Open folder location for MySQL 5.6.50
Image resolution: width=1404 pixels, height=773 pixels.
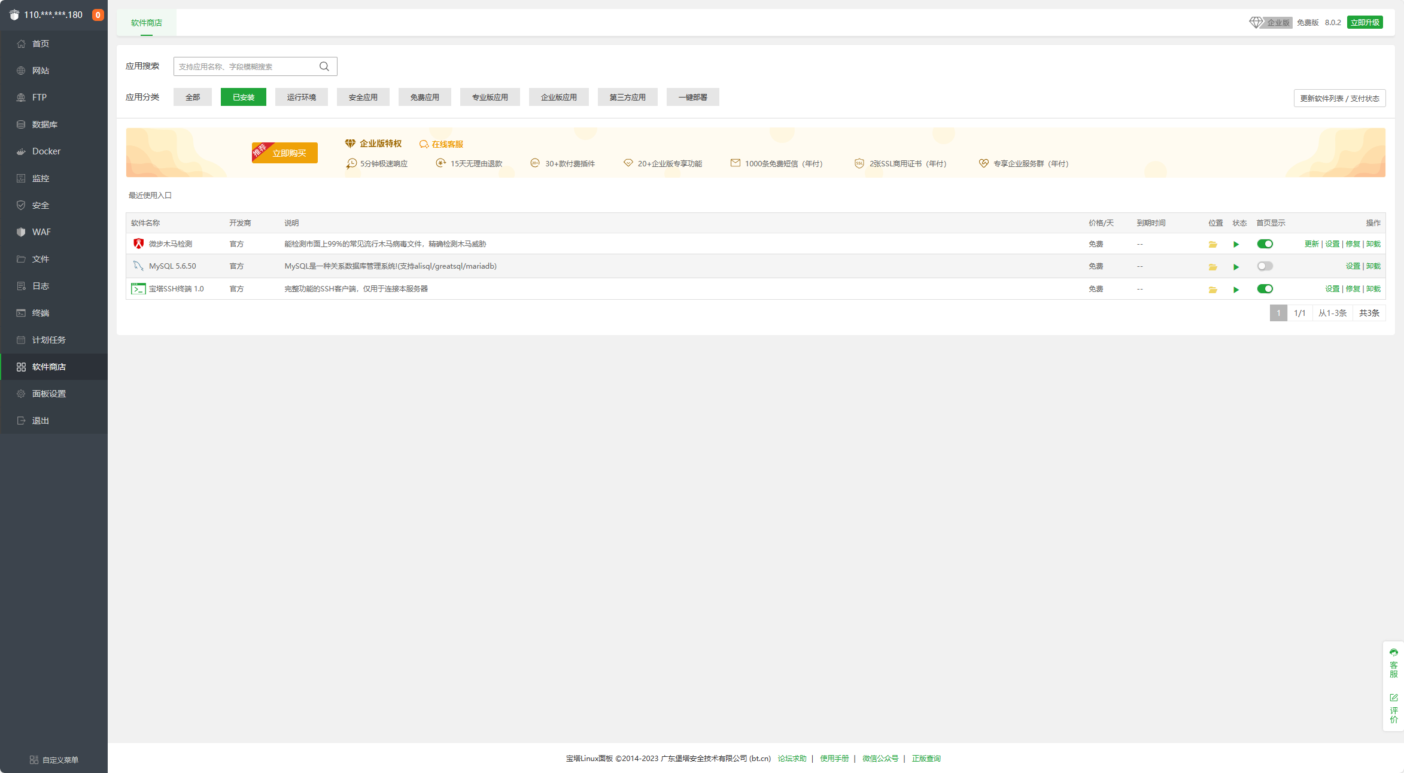point(1212,267)
